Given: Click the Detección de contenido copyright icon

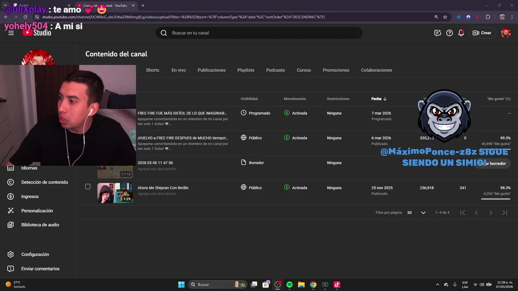Looking at the screenshot, I should pos(11,182).
